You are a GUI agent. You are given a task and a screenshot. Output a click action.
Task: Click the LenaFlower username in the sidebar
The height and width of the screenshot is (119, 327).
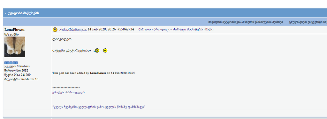pos(15,30)
